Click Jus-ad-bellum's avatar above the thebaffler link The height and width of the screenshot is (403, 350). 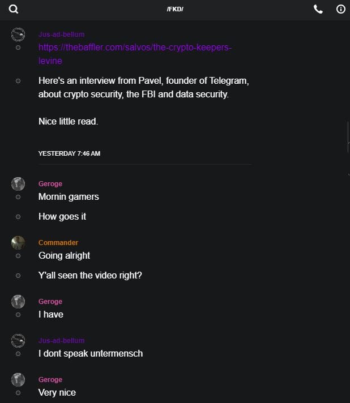(18, 34)
